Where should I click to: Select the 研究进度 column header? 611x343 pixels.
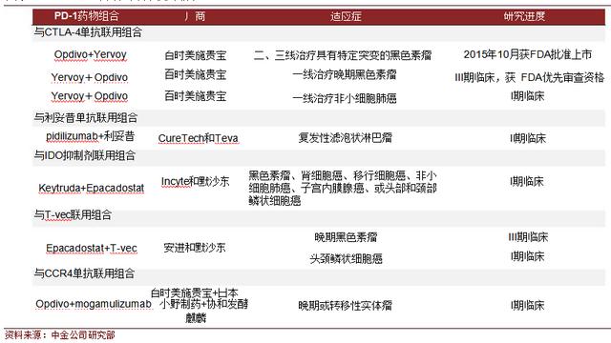click(x=524, y=16)
